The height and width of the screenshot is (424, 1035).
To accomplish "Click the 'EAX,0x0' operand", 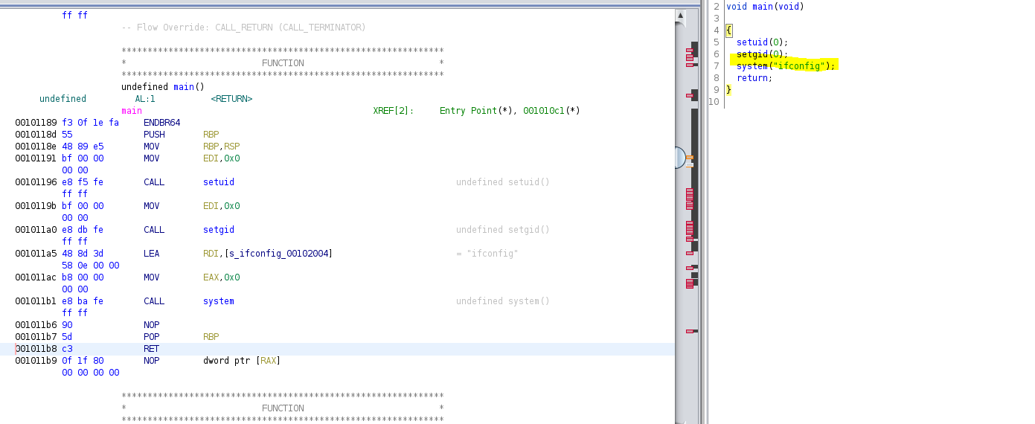I will coord(222,277).
